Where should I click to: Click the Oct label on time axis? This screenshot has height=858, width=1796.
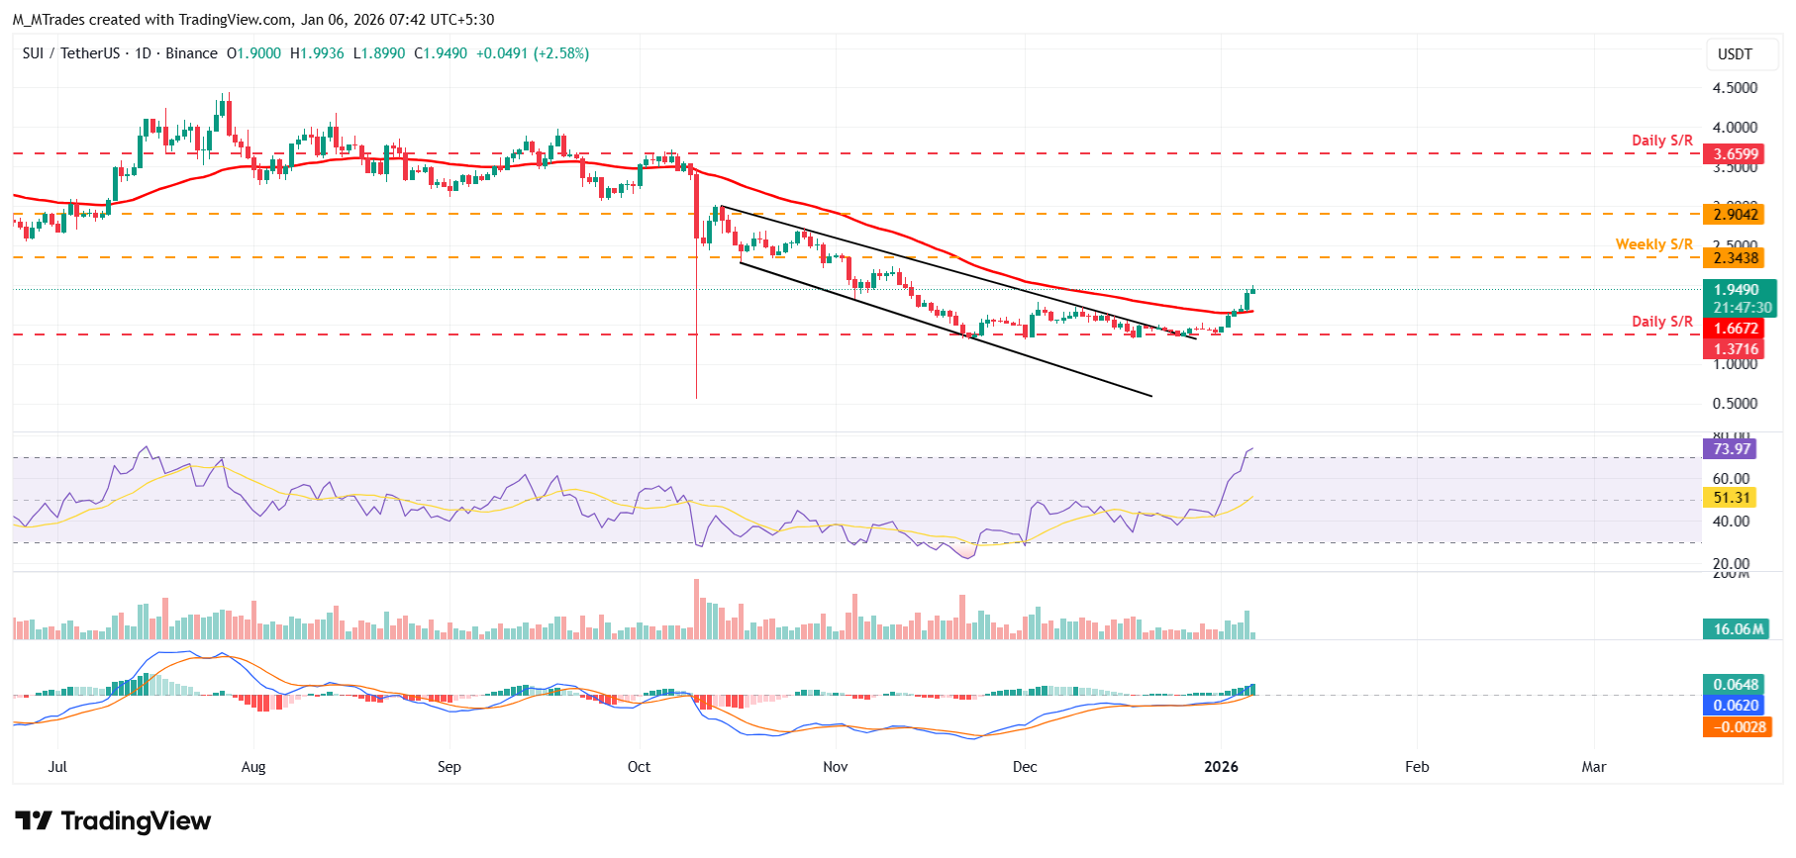(639, 767)
